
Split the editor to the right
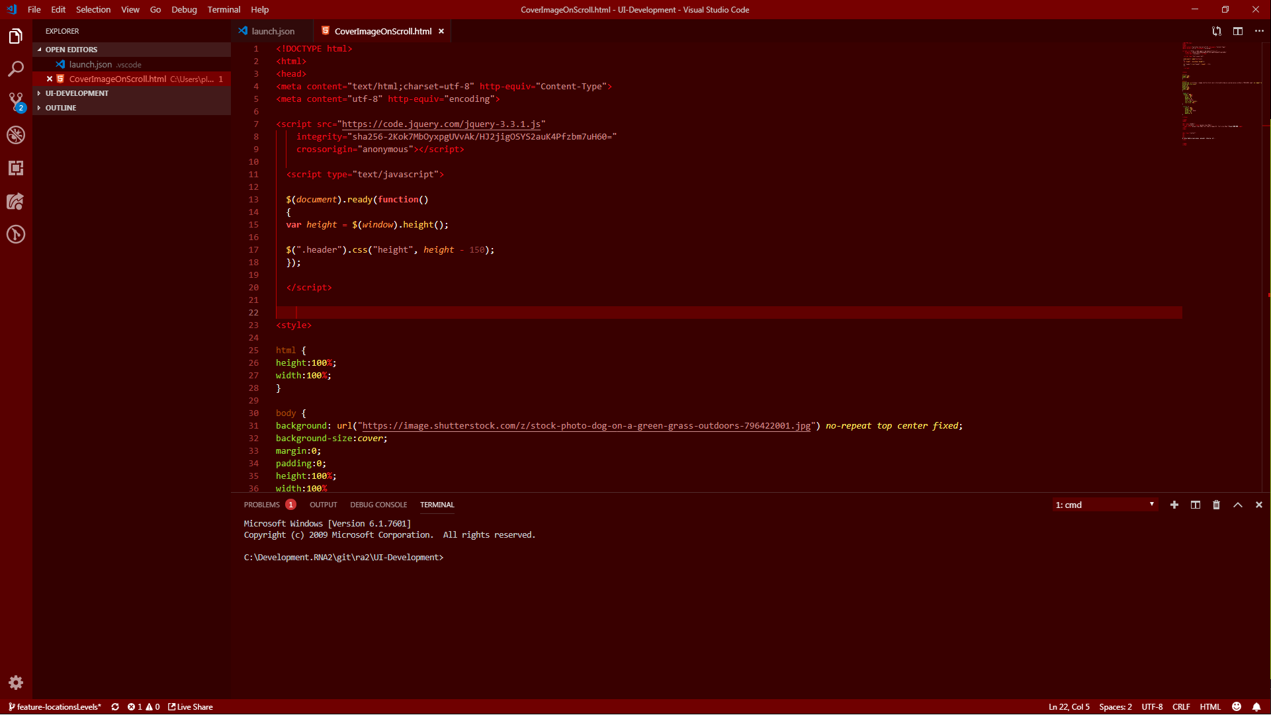[x=1238, y=31]
